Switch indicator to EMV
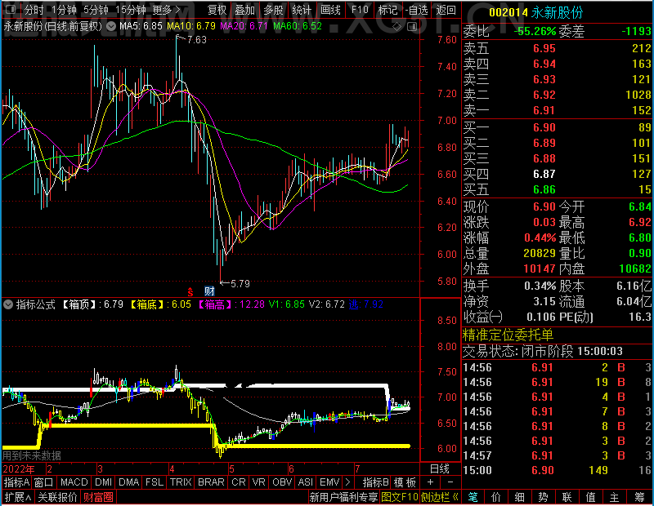The width and height of the screenshot is (654, 506). click(329, 482)
